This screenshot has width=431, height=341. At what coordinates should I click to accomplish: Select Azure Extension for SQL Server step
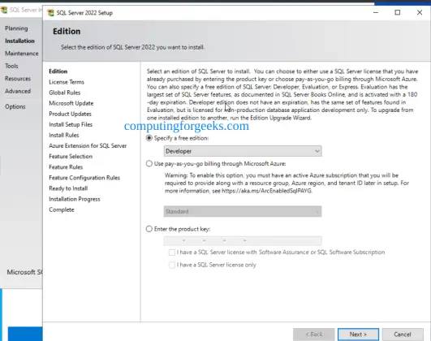click(x=88, y=146)
